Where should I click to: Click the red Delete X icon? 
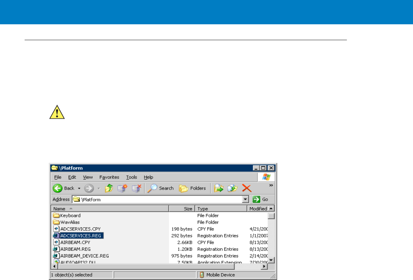(x=247, y=188)
